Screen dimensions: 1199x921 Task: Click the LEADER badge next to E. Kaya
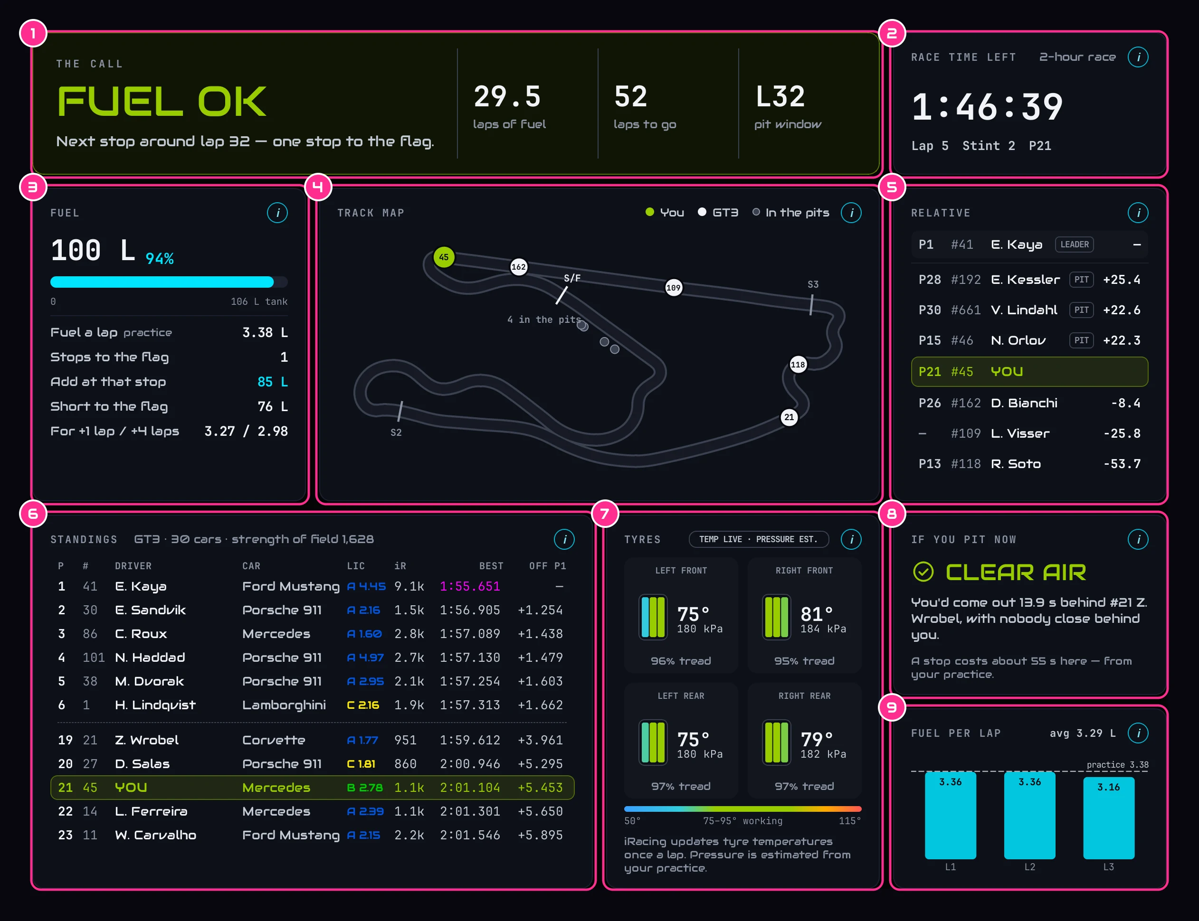[1075, 244]
